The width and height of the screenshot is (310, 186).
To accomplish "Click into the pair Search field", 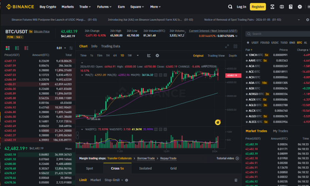I will pos(277,34).
